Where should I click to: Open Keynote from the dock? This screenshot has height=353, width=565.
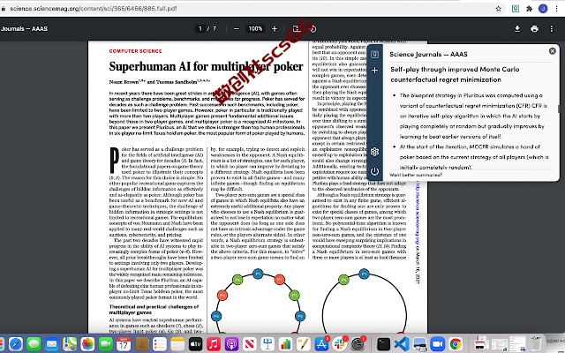click(x=267, y=344)
